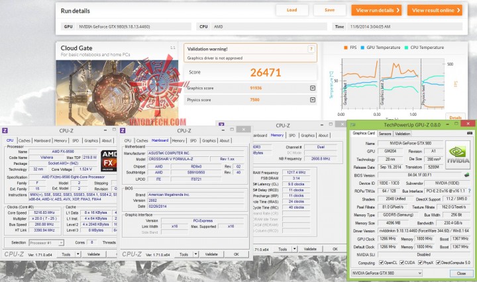This screenshot has height=282, width=477.
Task: Click the Save button in Run details
Action: coord(329,10)
